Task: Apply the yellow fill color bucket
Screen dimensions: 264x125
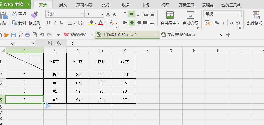Action: tap(91, 23)
